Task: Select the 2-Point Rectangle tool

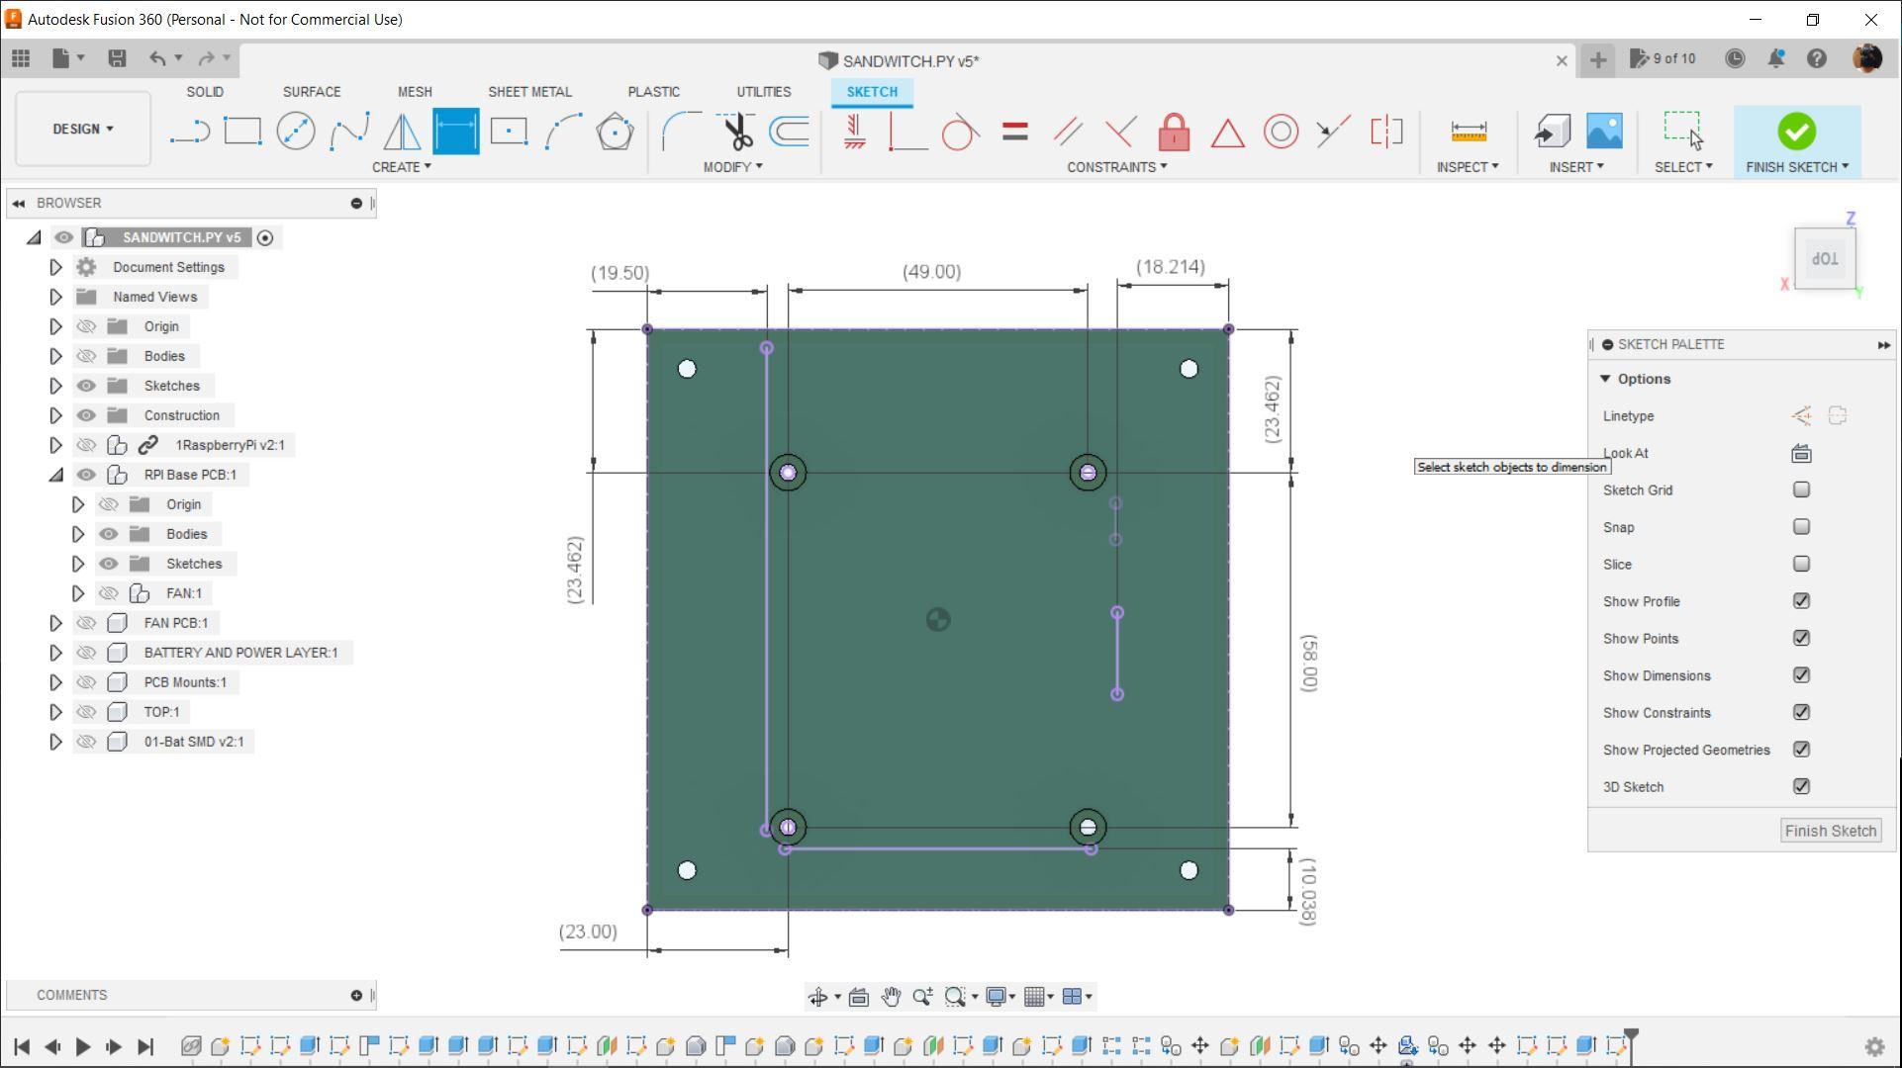Action: pyautogui.click(x=242, y=132)
